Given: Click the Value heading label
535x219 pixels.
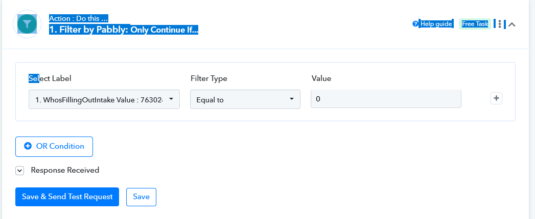Looking at the screenshot, I should [321, 78].
